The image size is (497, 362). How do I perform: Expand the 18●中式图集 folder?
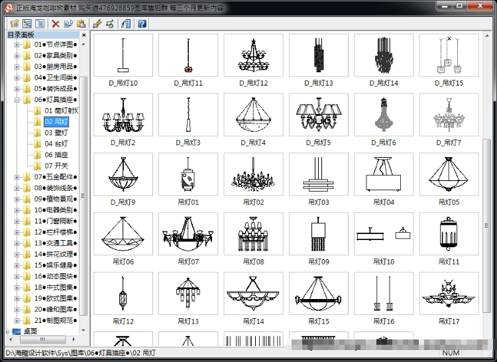tap(17, 288)
